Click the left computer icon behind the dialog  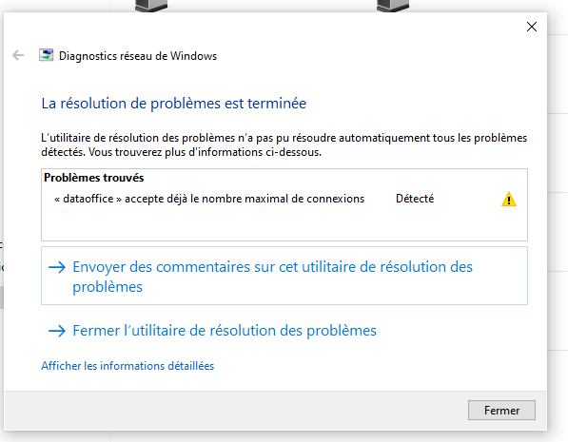tap(151, 6)
